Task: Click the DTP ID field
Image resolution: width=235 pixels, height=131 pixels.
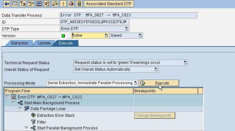Action: point(94,22)
